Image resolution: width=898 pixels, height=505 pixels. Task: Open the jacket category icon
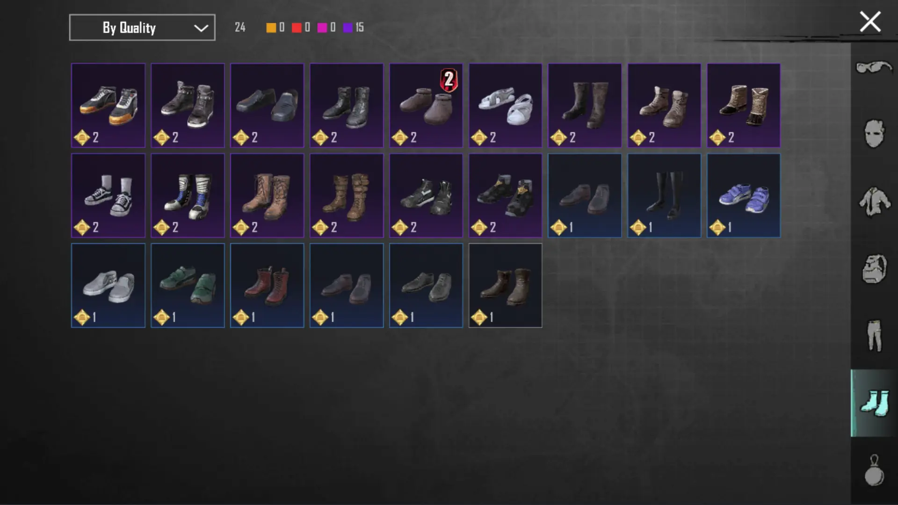pyautogui.click(x=874, y=202)
